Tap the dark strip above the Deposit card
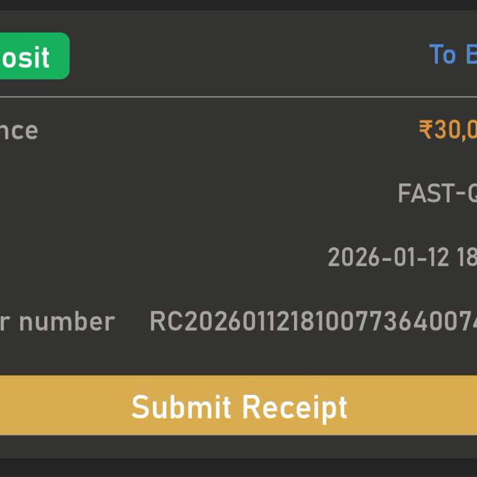This screenshot has width=477, height=477. [238, 5]
